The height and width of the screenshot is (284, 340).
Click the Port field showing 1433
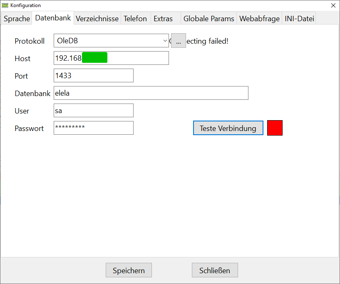(94, 75)
